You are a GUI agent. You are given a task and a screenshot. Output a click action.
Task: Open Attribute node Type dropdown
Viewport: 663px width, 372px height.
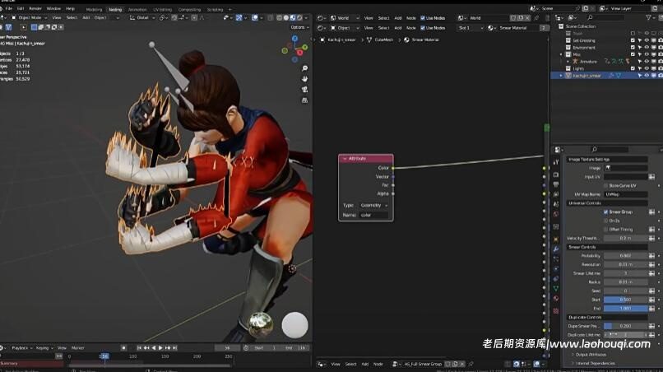pos(373,205)
